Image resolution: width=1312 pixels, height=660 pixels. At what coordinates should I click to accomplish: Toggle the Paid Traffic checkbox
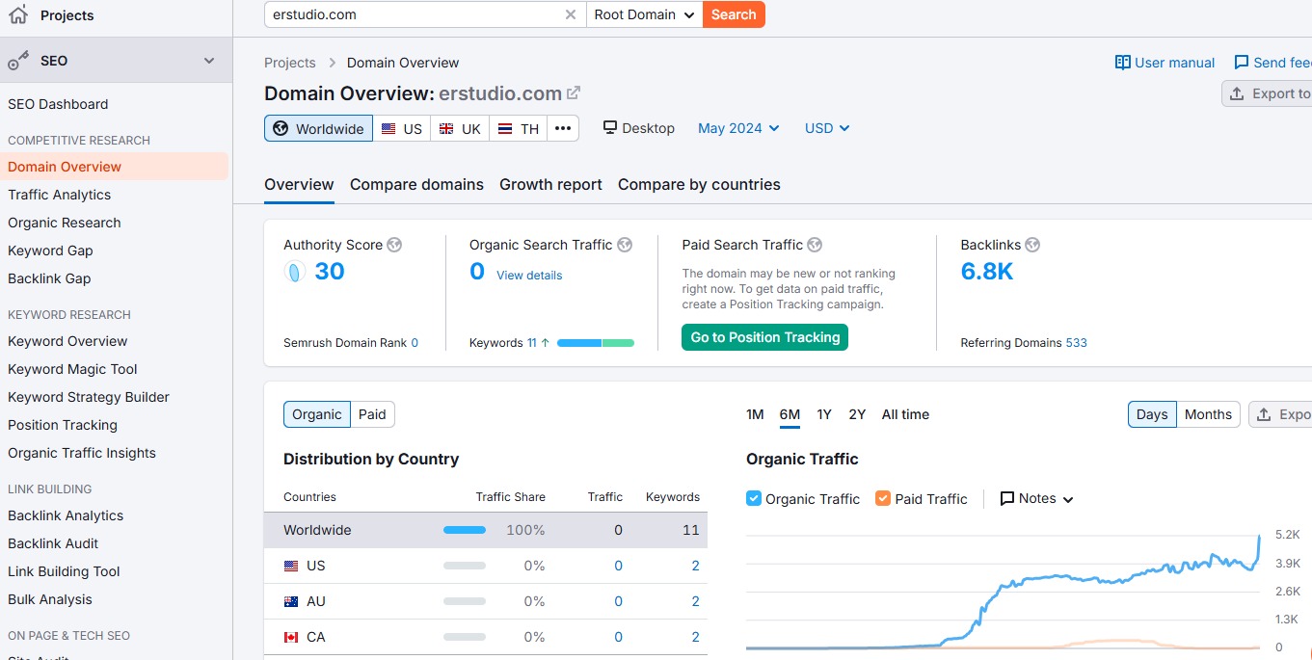point(883,498)
